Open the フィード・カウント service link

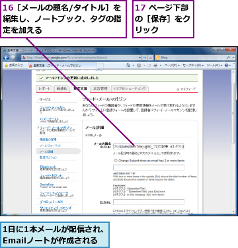(x=51, y=175)
